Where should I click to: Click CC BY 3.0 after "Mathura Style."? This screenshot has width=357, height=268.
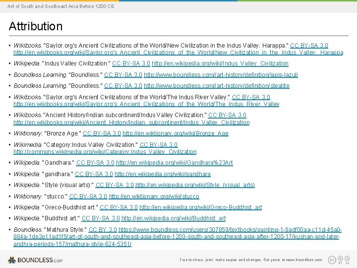[x=103, y=229]
